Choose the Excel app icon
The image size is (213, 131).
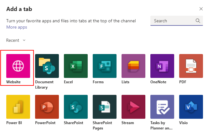click(x=76, y=66)
